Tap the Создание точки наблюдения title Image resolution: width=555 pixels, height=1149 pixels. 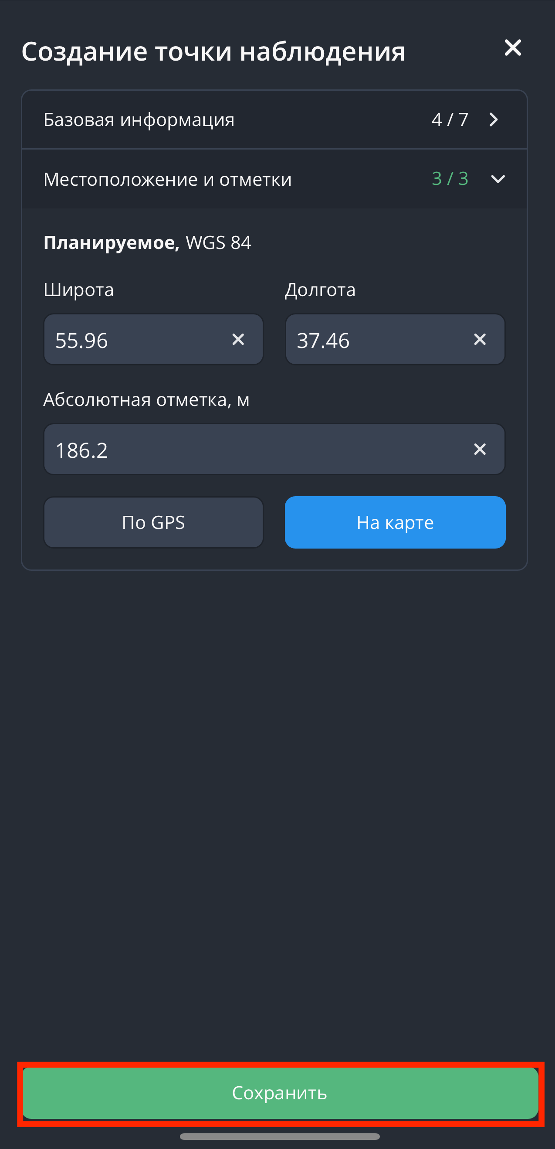pyautogui.click(x=213, y=51)
